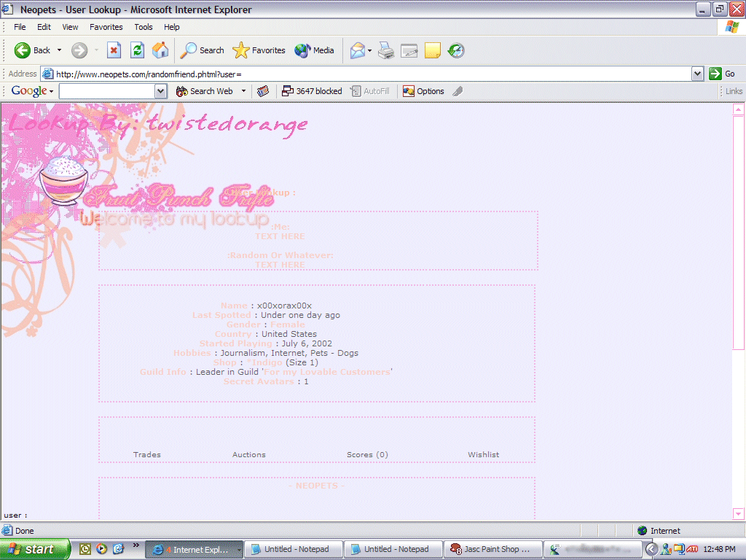
Task: Click the ATI tray icon near the clock
Action: pyautogui.click(x=692, y=549)
